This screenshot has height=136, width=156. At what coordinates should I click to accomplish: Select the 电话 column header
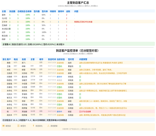[16, 59]
